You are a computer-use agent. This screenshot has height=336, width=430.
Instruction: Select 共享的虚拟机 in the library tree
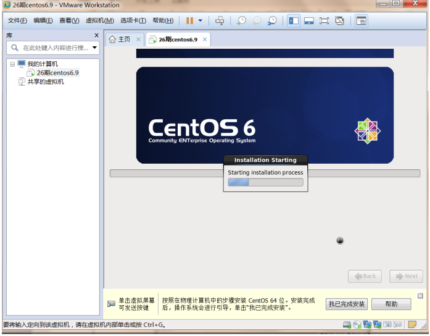[46, 82]
